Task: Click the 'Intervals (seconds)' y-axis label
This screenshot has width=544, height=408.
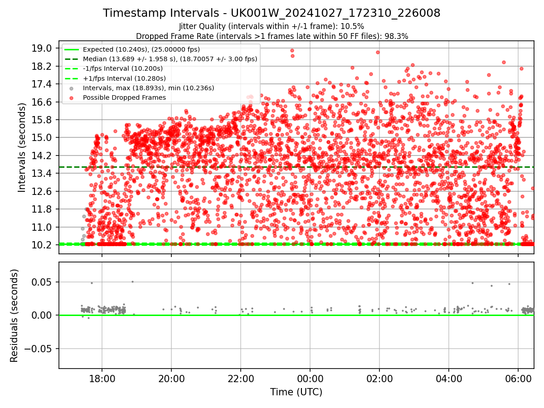Action: (x=22, y=147)
